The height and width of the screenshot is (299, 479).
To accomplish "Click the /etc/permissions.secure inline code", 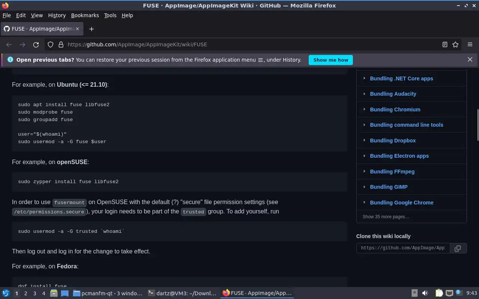I will [49, 212].
